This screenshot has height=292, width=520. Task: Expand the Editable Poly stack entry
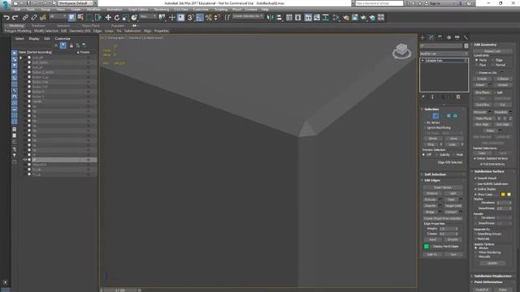(x=422, y=61)
